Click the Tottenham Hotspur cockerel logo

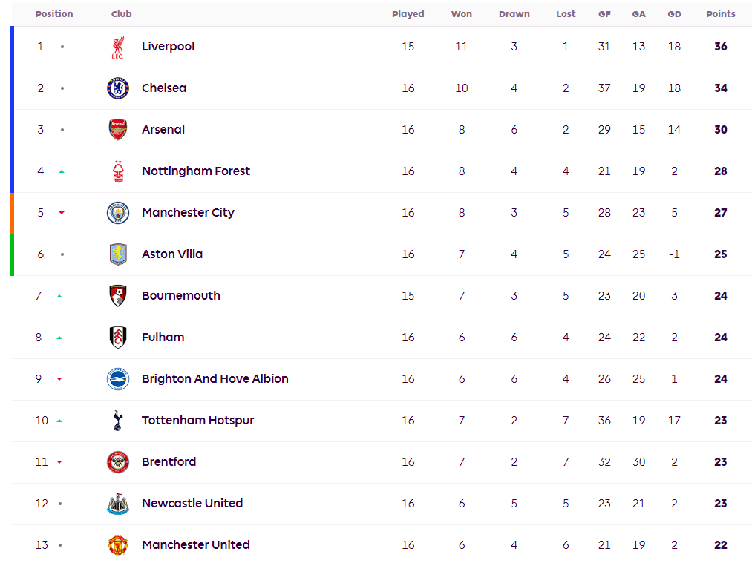(117, 421)
